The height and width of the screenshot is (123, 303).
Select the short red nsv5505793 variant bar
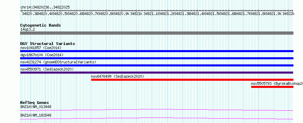pos(272,87)
